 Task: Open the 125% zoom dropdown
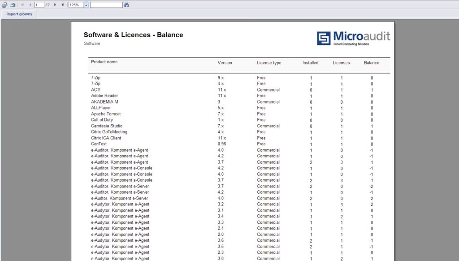[x=86, y=5]
